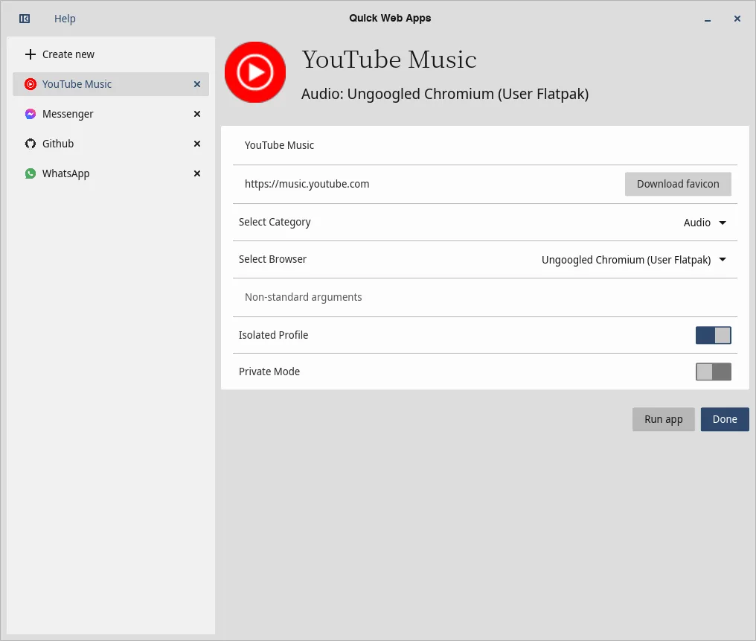Open the Help menu
The height and width of the screenshot is (641, 756).
pyautogui.click(x=65, y=19)
